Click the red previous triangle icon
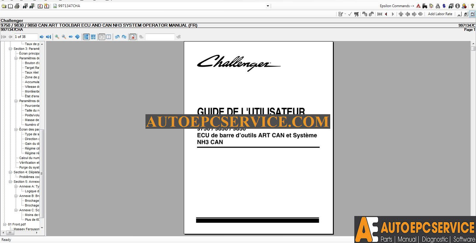 [386, 14]
